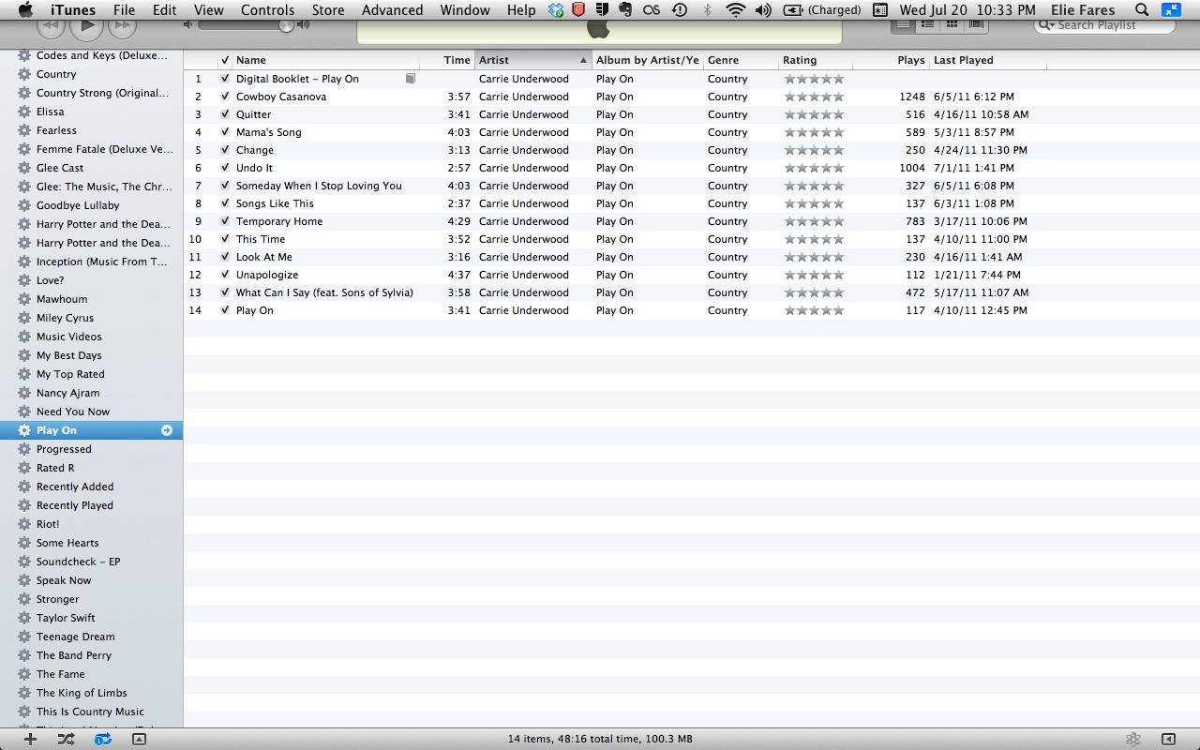The width and height of the screenshot is (1200, 750).
Task: Click the arrow beside Play On playlist
Action: tap(167, 430)
